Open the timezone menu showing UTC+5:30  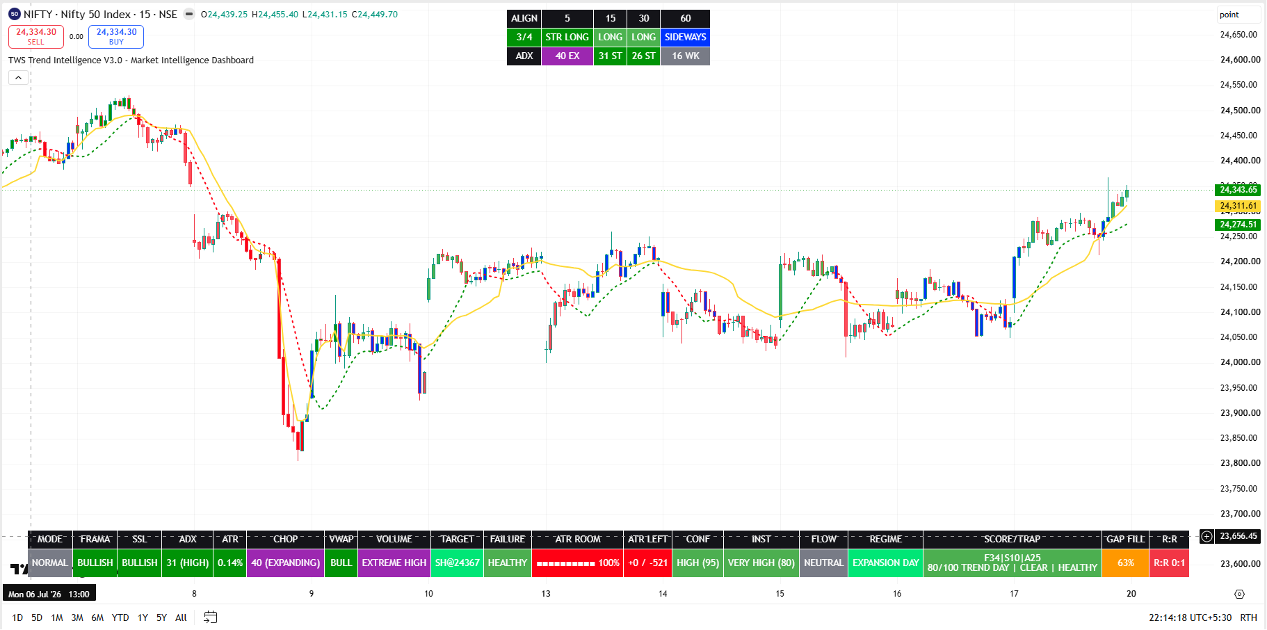click(1190, 617)
